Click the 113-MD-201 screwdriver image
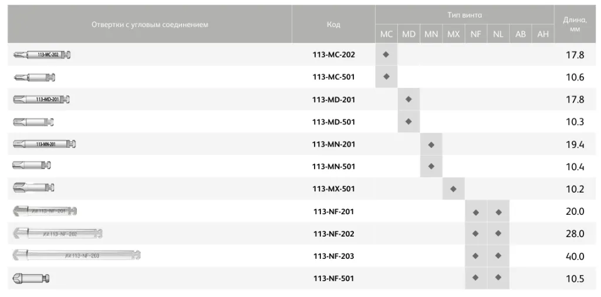This screenshot has width=601, height=297. (41, 100)
